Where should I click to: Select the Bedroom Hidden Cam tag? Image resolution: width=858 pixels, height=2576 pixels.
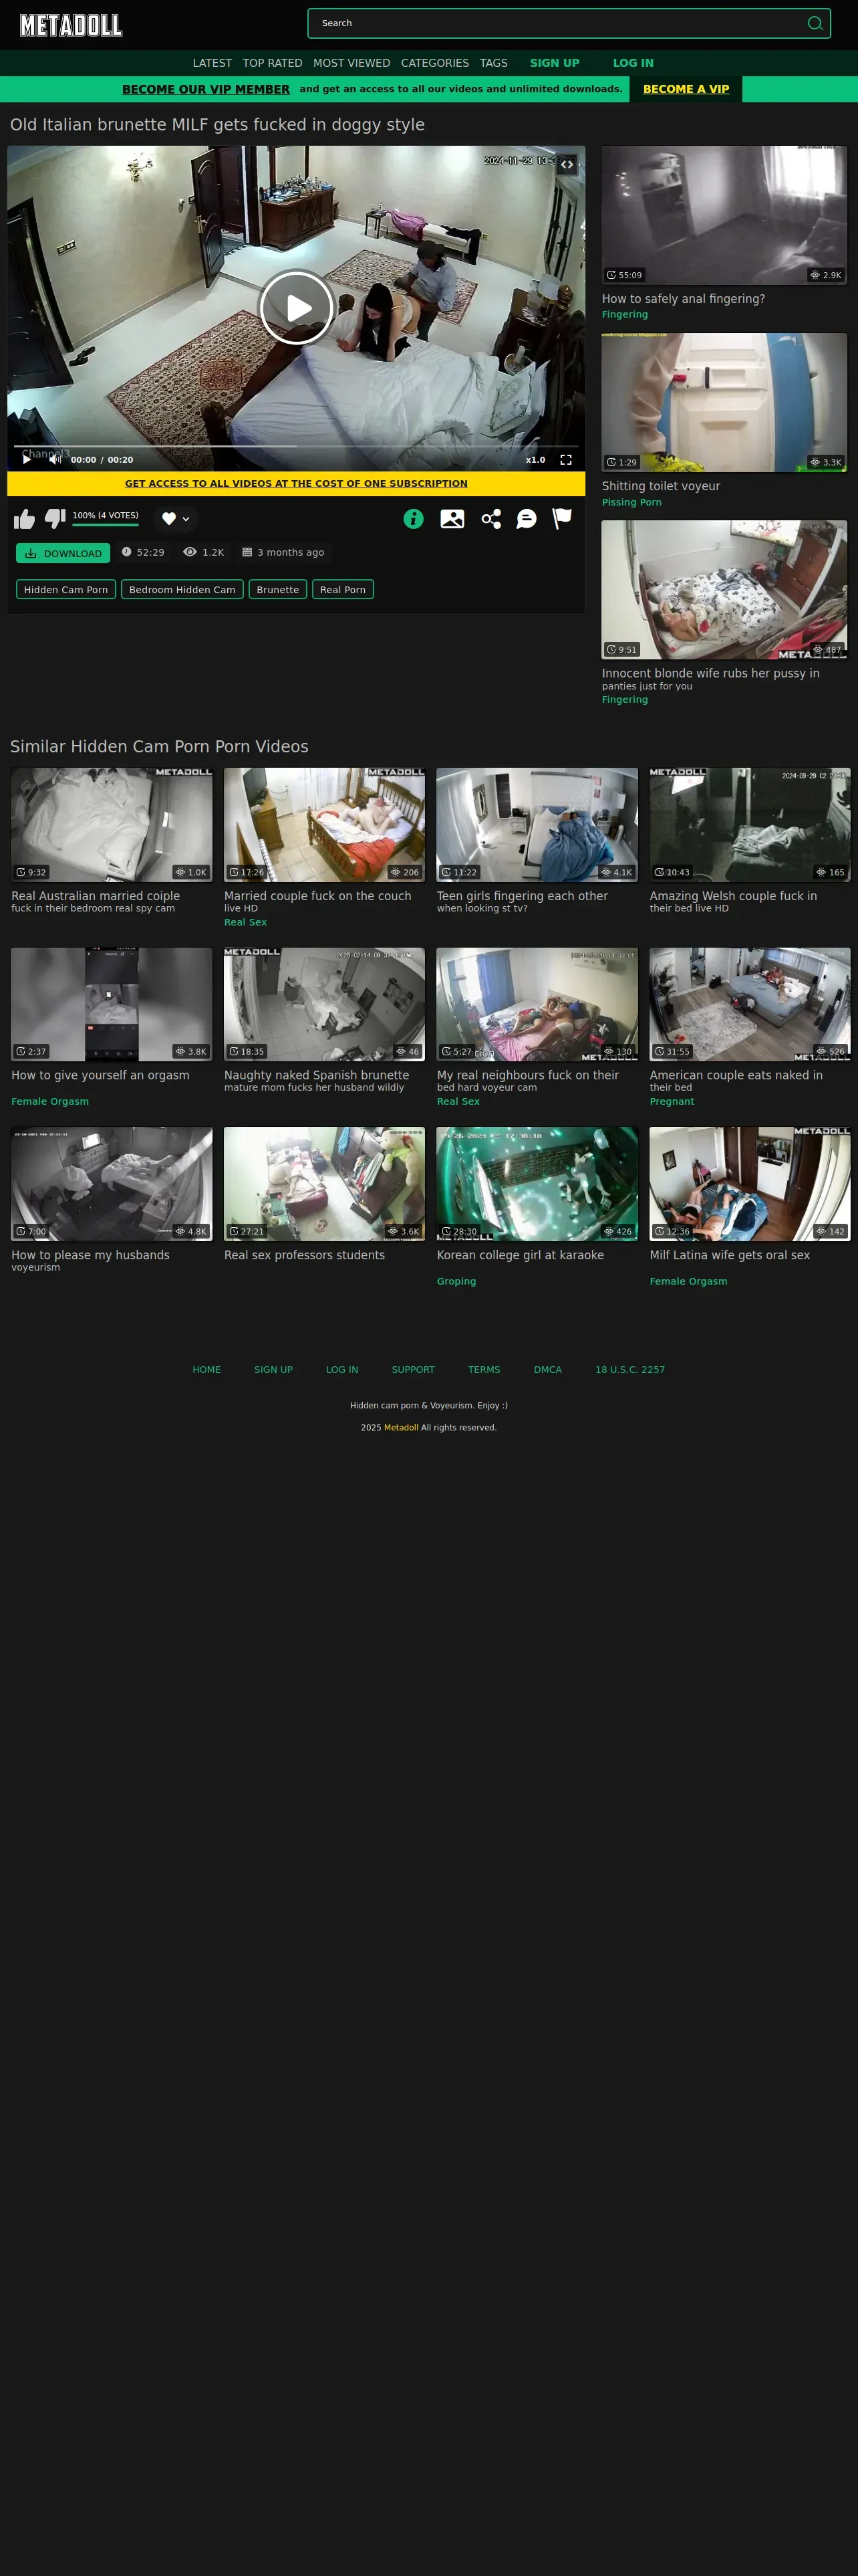point(182,590)
